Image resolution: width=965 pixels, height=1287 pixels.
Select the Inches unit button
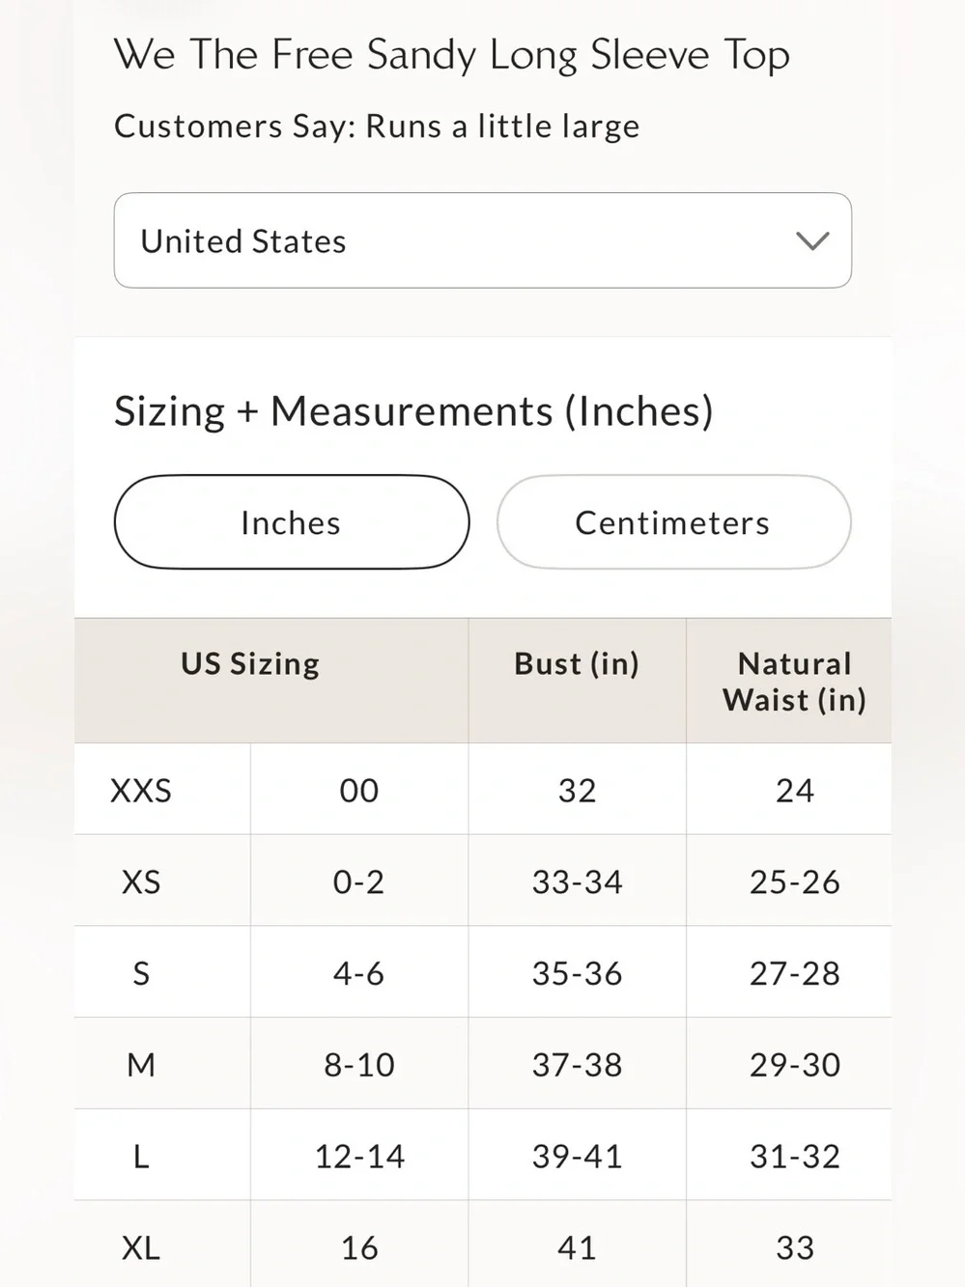(292, 522)
